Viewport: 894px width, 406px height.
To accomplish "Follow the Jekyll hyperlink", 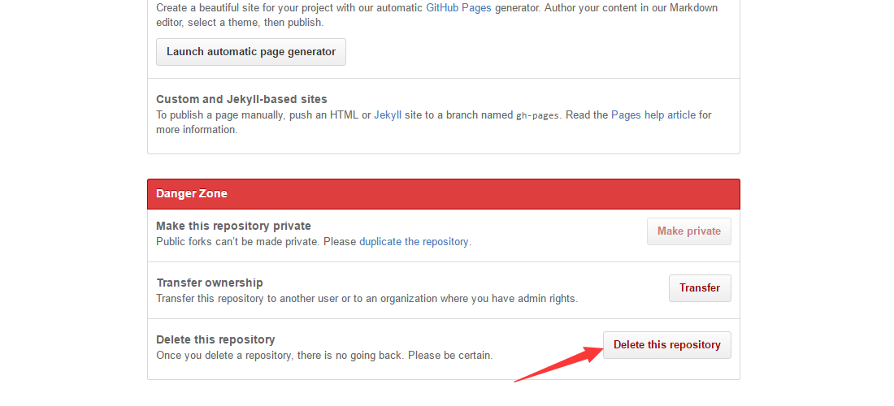I will [x=388, y=115].
